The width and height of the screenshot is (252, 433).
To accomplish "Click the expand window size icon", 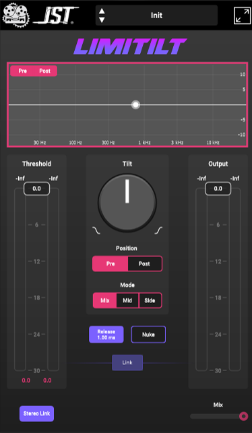I will click(x=242, y=15).
